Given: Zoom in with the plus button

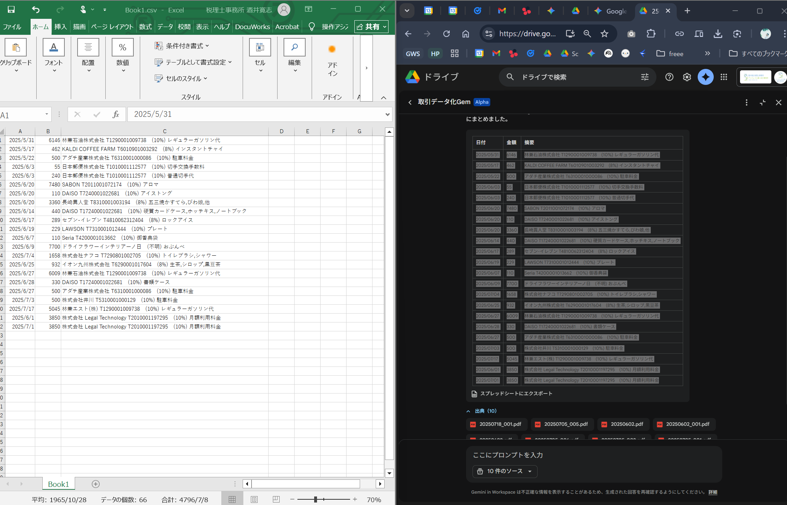Looking at the screenshot, I should [355, 499].
